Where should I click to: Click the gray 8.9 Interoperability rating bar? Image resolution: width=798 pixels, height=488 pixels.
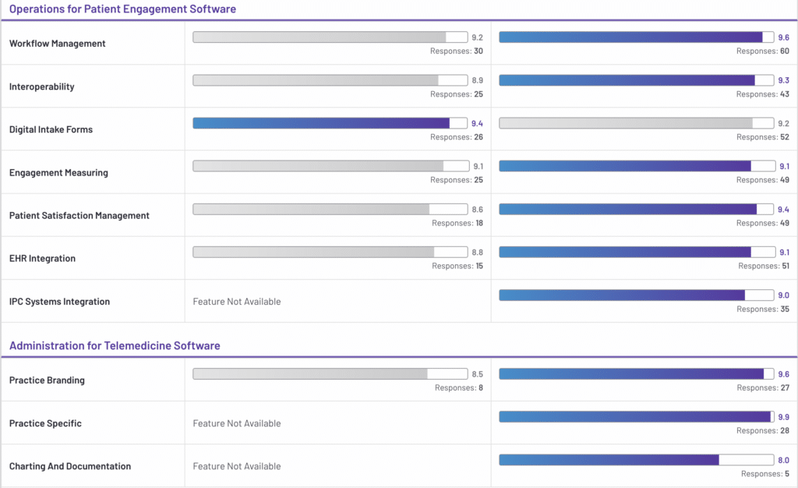(330, 80)
